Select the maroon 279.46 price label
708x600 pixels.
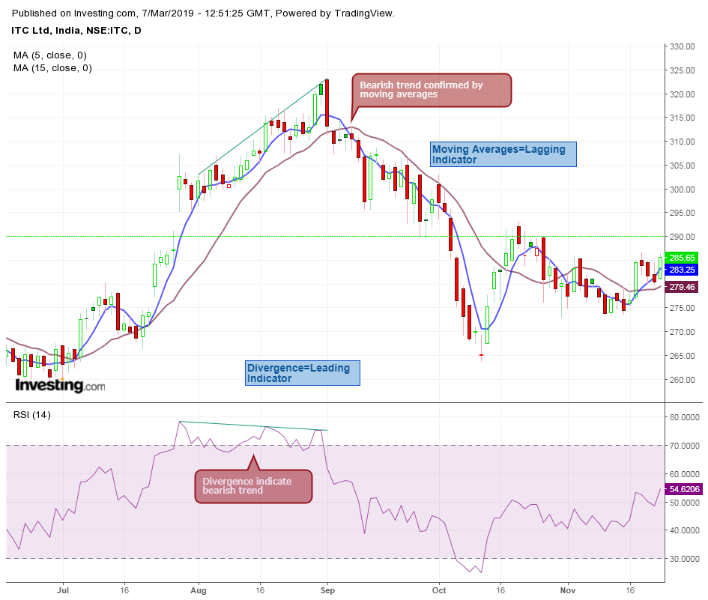click(680, 285)
